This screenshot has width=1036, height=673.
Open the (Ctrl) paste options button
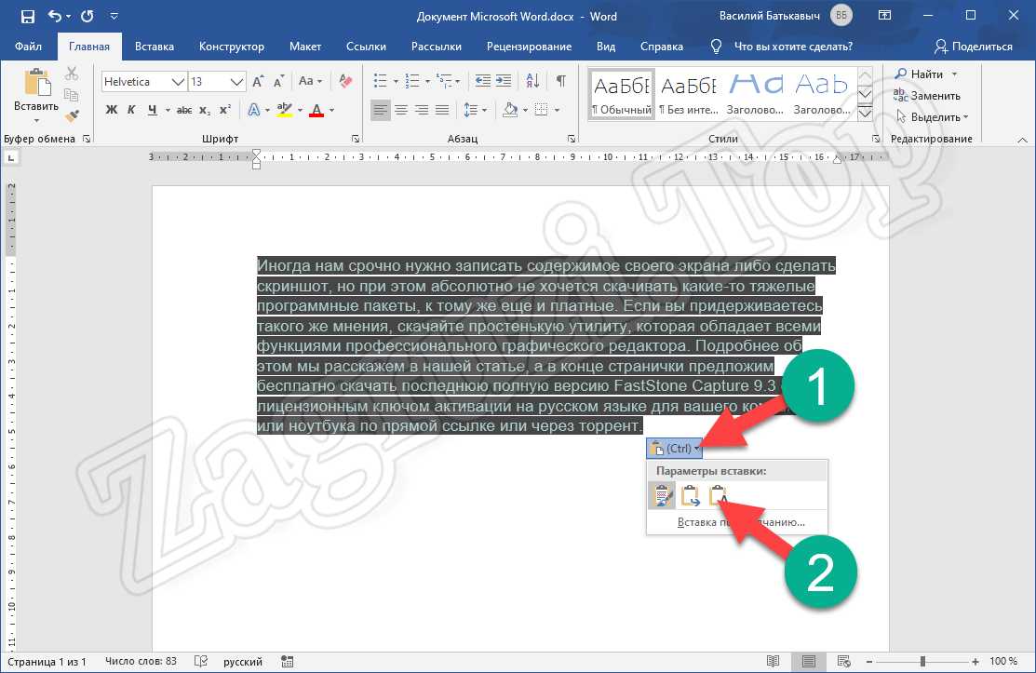(x=674, y=449)
